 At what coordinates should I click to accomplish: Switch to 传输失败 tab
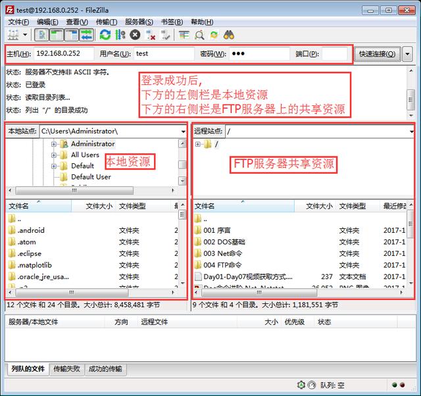(66, 369)
